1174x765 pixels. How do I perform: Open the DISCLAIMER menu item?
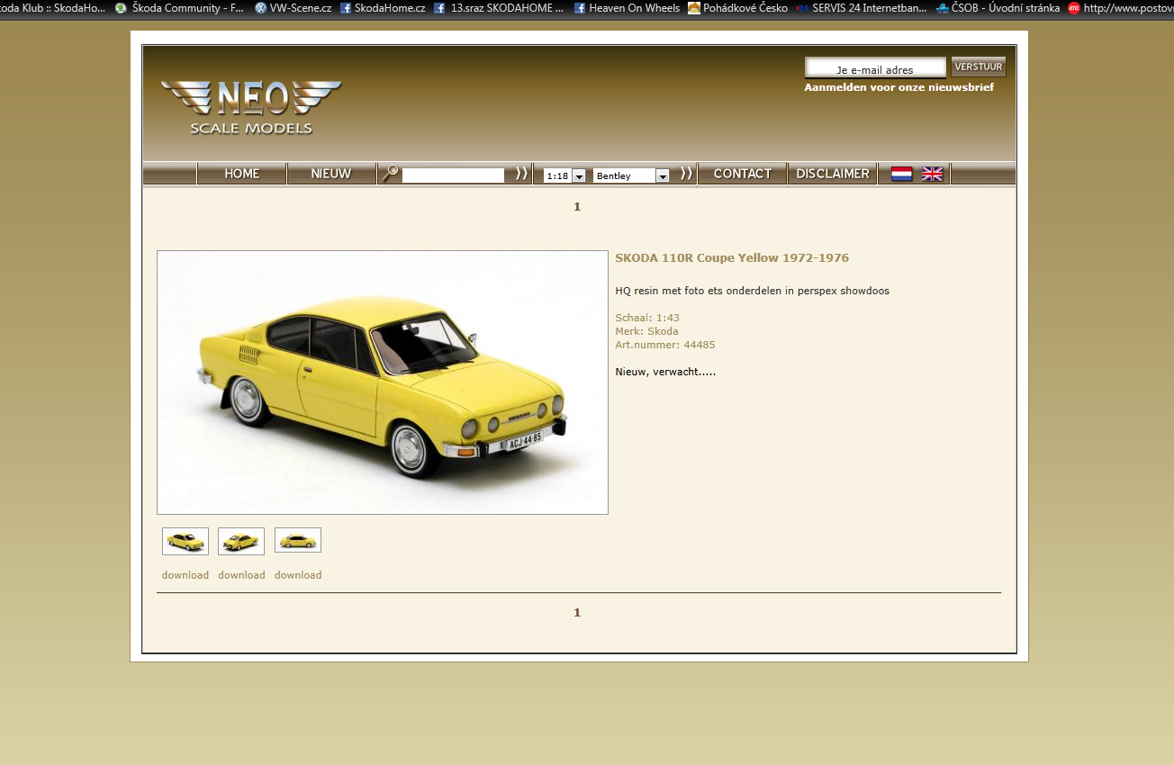click(833, 174)
